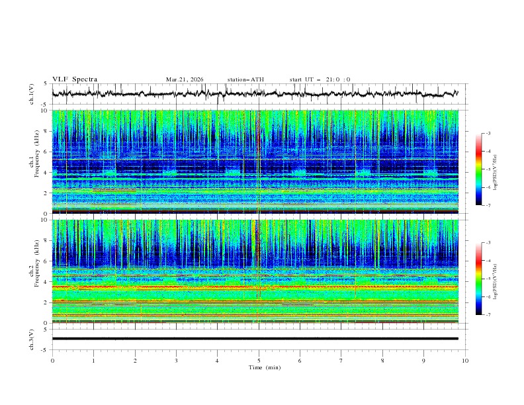Click the "-7" tick on upper colorbar
This screenshot has width=524, height=405.
(x=488, y=206)
